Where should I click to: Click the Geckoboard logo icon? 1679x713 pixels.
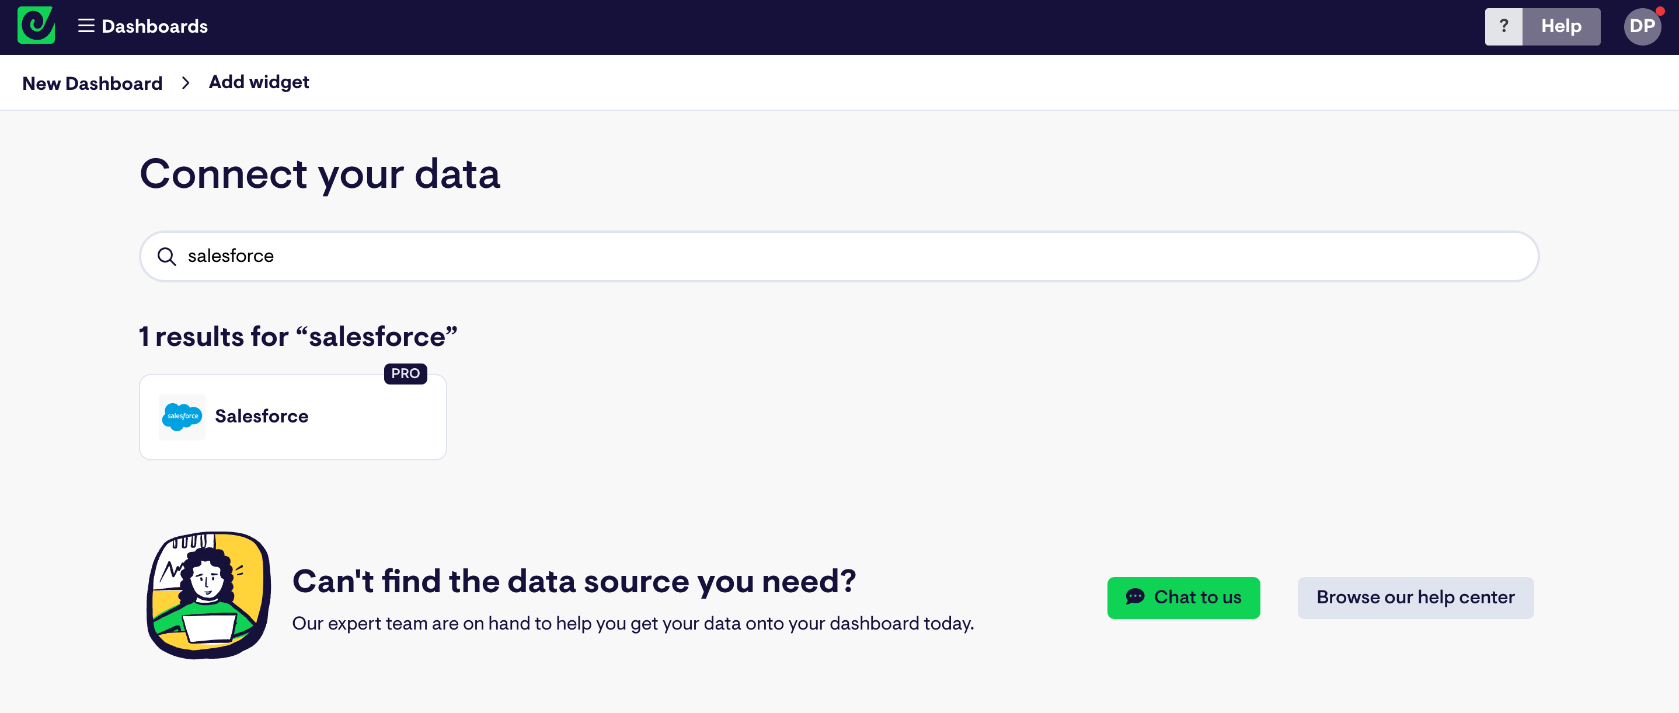point(36,26)
